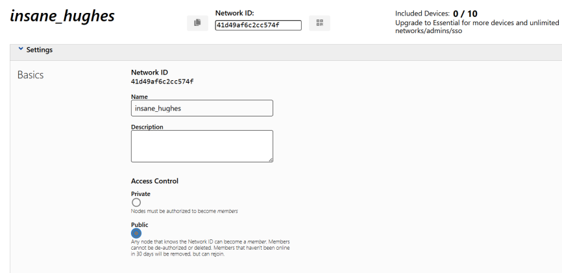Click the Description box resize handle
The width and height of the screenshot is (562, 273).
click(271, 160)
